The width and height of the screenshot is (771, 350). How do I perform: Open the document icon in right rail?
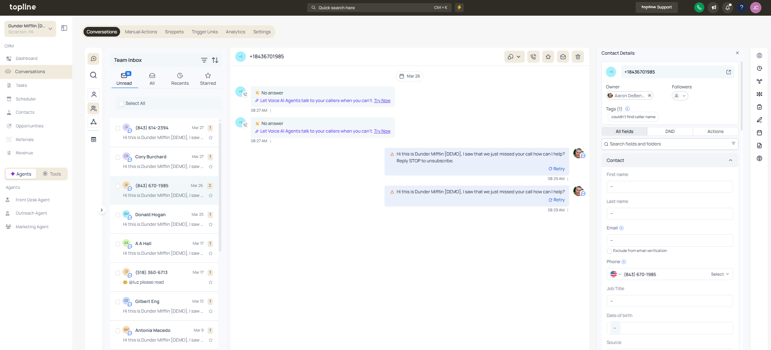click(759, 145)
